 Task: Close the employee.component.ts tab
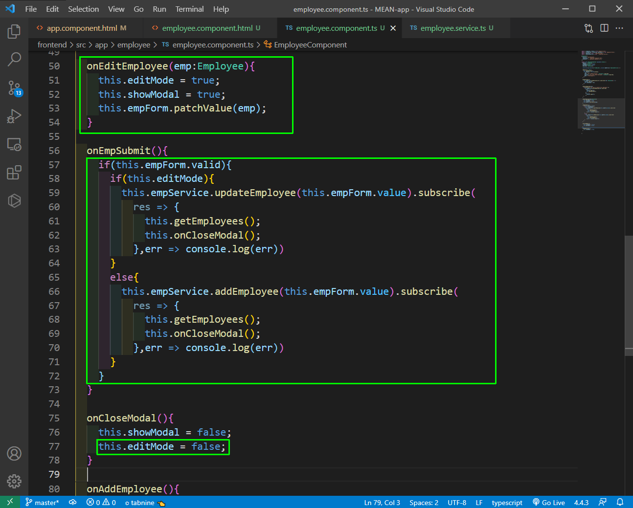[393, 28]
